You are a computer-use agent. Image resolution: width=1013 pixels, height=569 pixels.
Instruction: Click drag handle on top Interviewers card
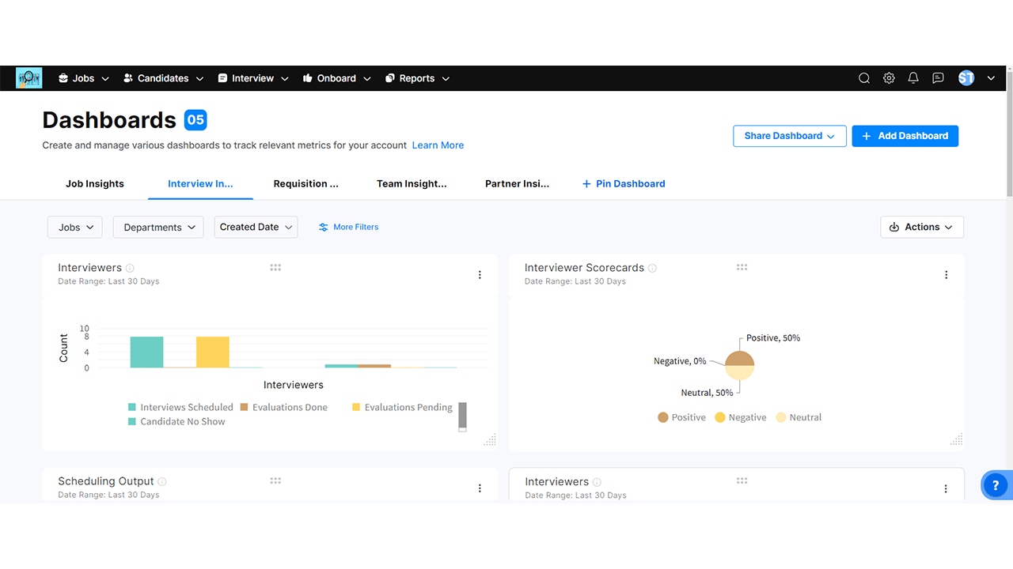tap(275, 268)
